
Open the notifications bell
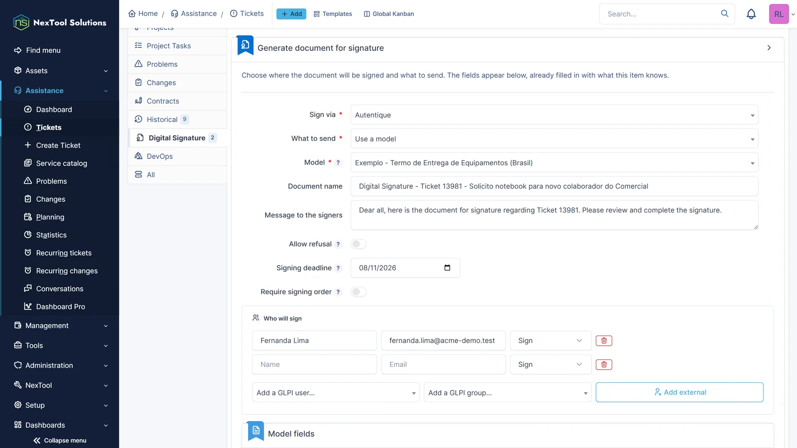[x=751, y=14]
